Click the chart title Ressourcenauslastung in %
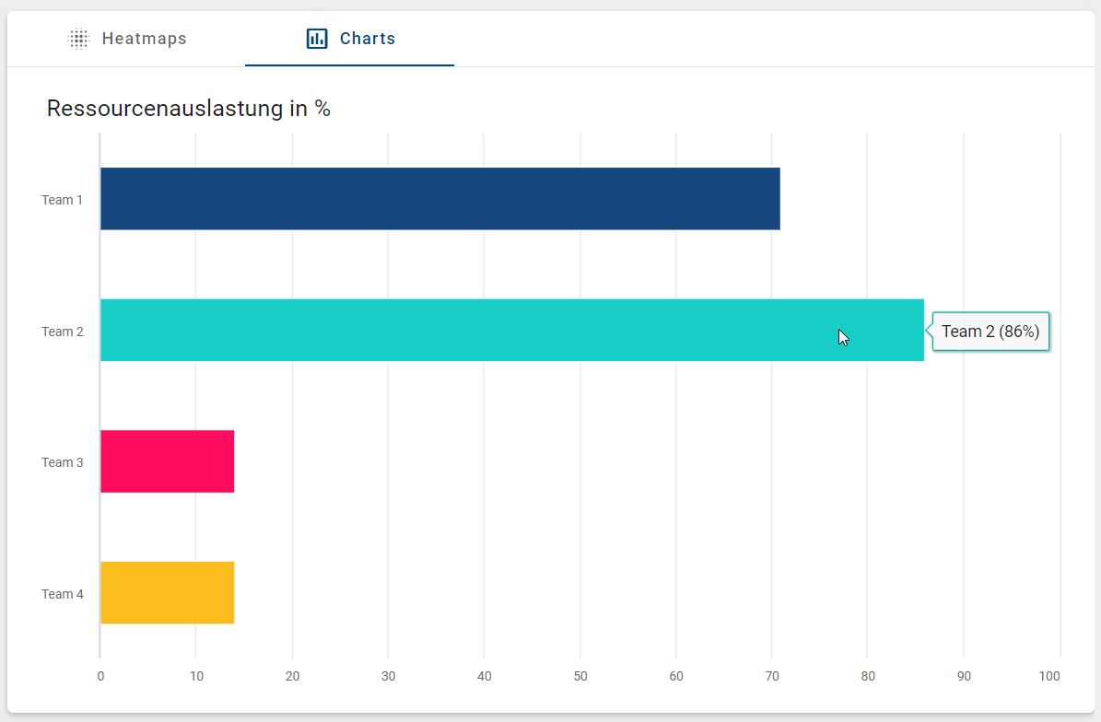The image size is (1101, 722). [188, 108]
